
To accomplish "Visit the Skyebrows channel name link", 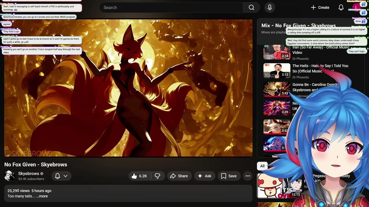I will pyautogui.click(x=29, y=173).
